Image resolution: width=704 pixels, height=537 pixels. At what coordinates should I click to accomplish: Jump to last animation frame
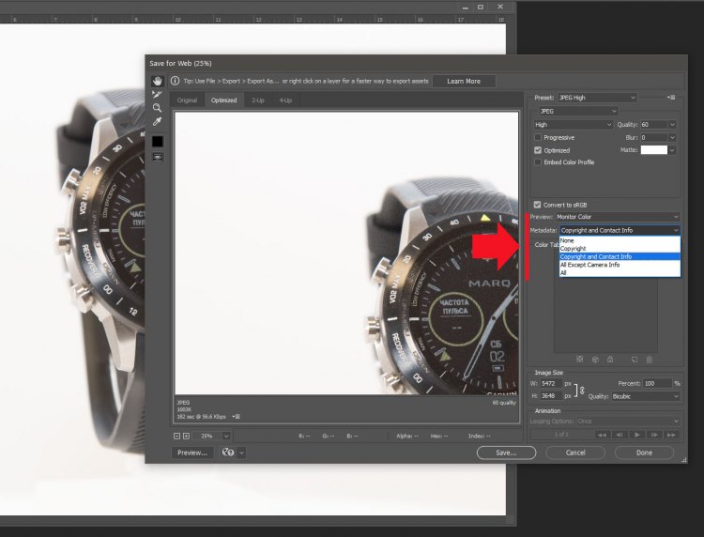(x=671, y=435)
